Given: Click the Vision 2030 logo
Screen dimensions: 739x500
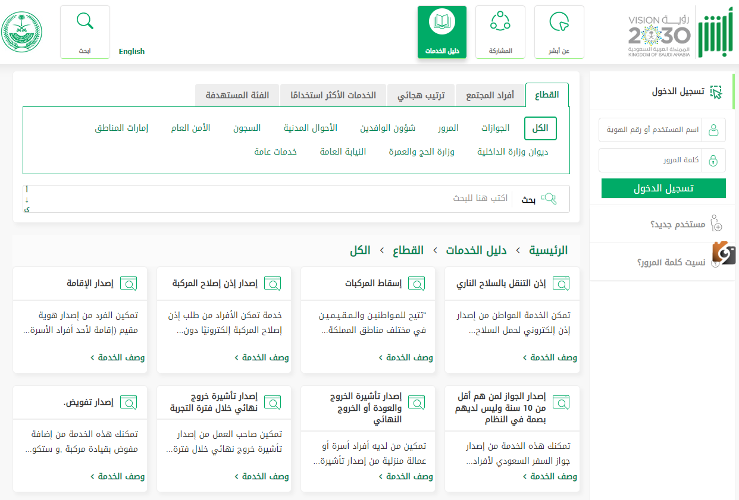Looking at the screenshot, I should [x=659, y=36].
